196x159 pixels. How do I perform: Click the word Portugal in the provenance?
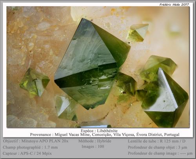point(172,135)
